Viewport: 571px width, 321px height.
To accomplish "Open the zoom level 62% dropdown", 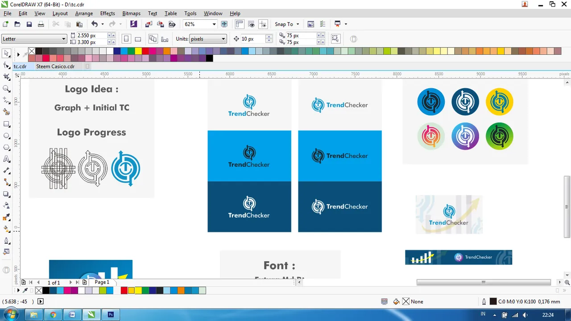I will coord(214,24).
